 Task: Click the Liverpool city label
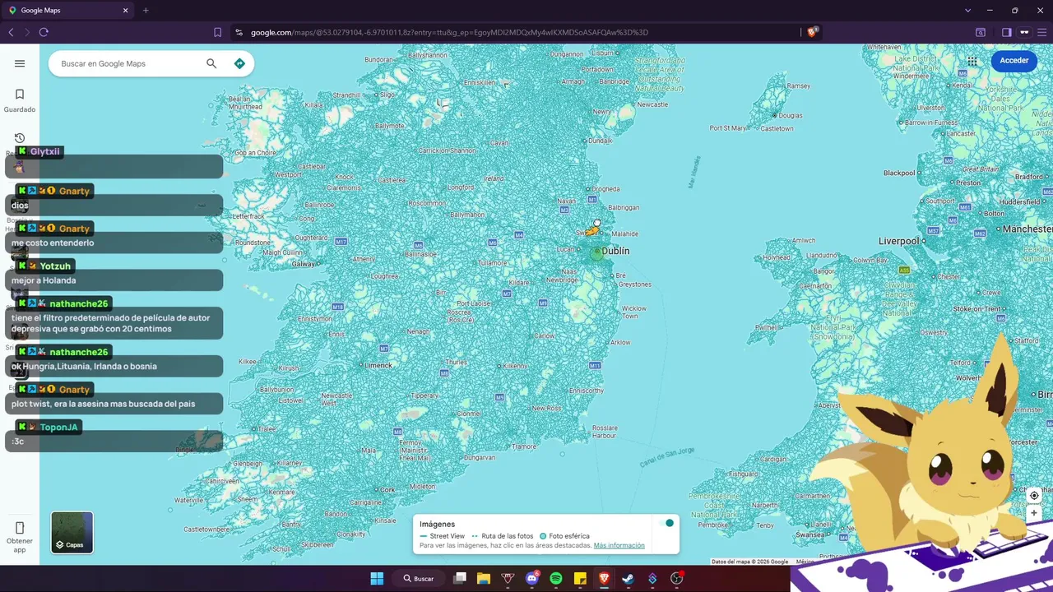coord(898,241)
